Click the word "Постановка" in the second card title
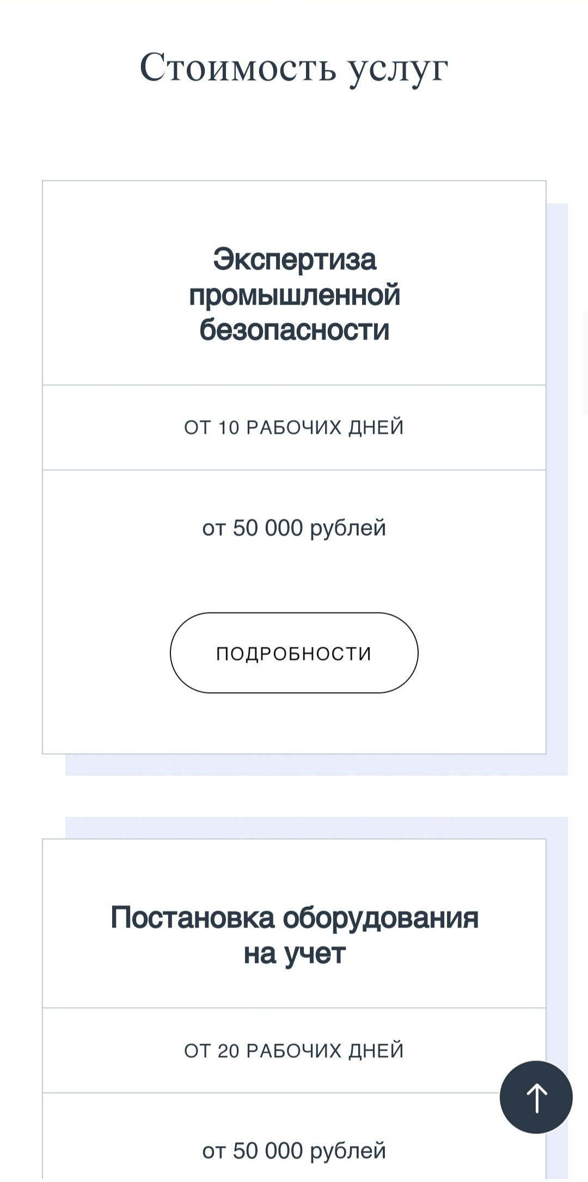Image resolution: width=588 pixels, height=1182 pixels. click(x=192, y=917)
